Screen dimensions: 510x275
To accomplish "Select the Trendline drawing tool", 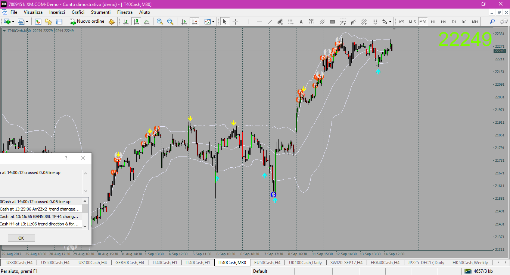I will (x=270, y=22).
